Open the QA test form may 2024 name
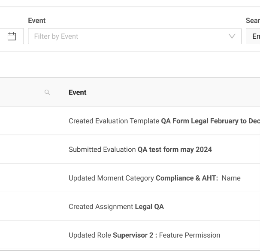The width and height of the screenshot is (260, 251). (x=175, y=150)
